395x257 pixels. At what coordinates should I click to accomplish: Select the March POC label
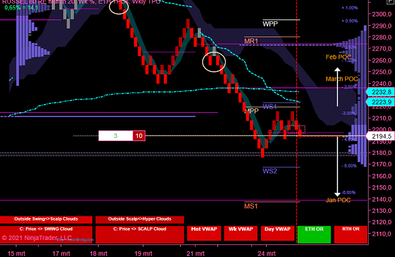tap(341, 79)
